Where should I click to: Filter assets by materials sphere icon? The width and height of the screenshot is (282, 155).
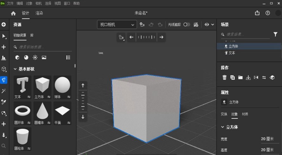(x=26, y=57)
